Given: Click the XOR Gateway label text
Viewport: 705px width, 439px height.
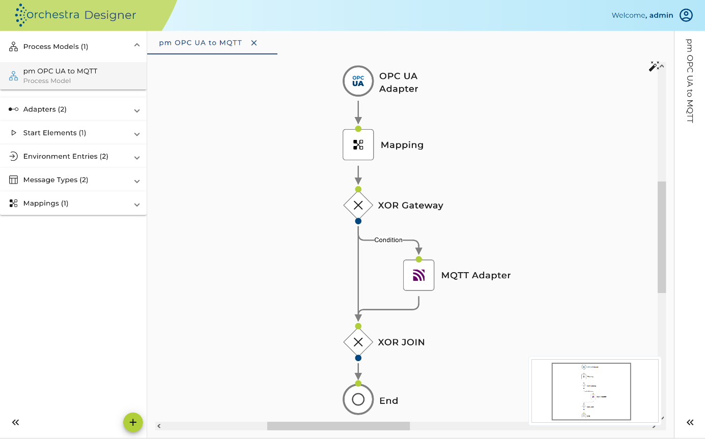Looking at the screenshot, I should [411, 206].
